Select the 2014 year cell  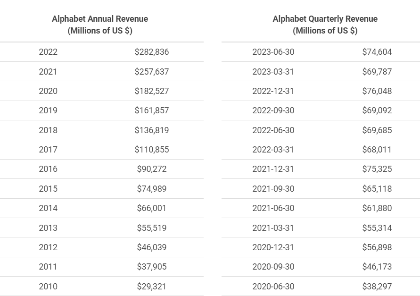[x=48, y=208]
